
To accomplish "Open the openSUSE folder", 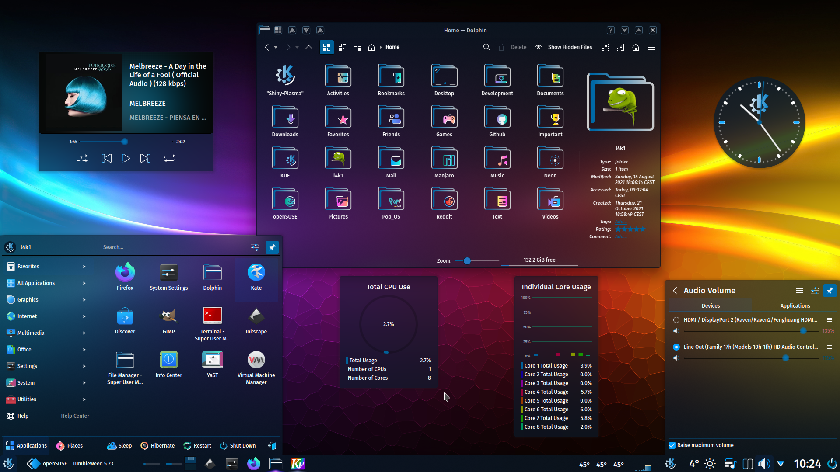I will 285,203.
